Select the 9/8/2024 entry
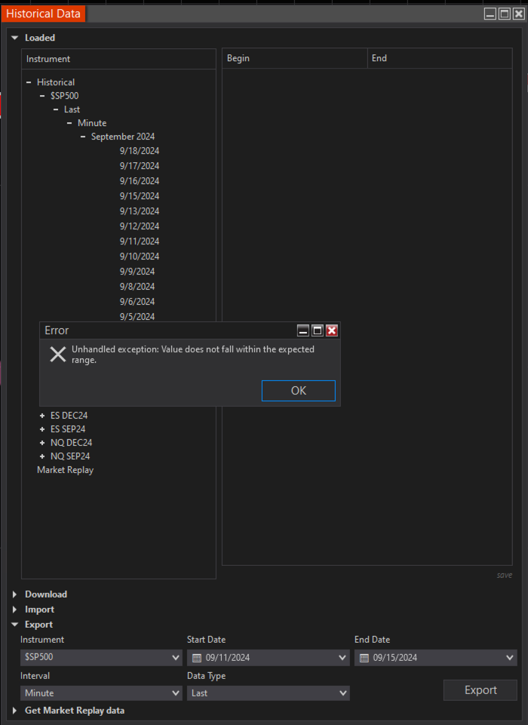The width and height of the screenshot is (528, 725). pos(137,287)
